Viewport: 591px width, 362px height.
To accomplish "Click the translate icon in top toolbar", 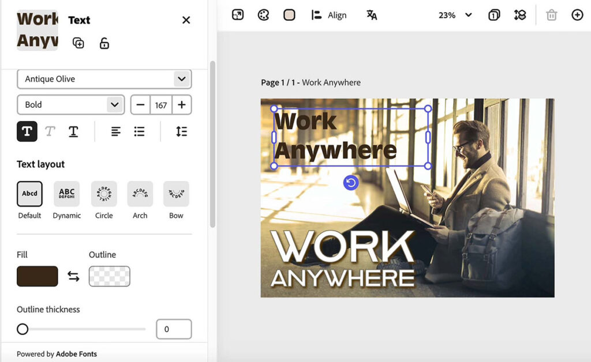I will tap(372, 15).
